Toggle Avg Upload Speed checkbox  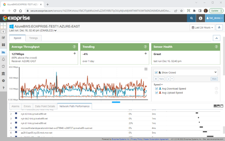156,93
